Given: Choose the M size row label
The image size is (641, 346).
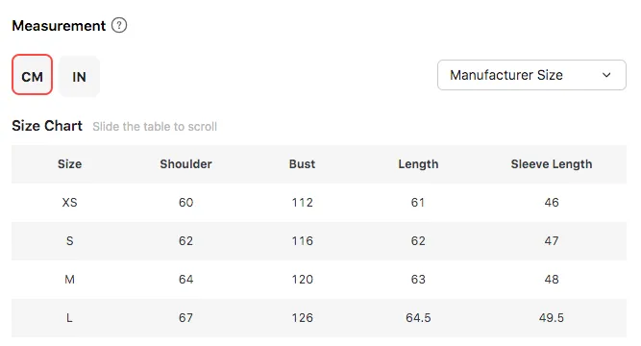Looking at the screenshot, I should tap(69, 280).
